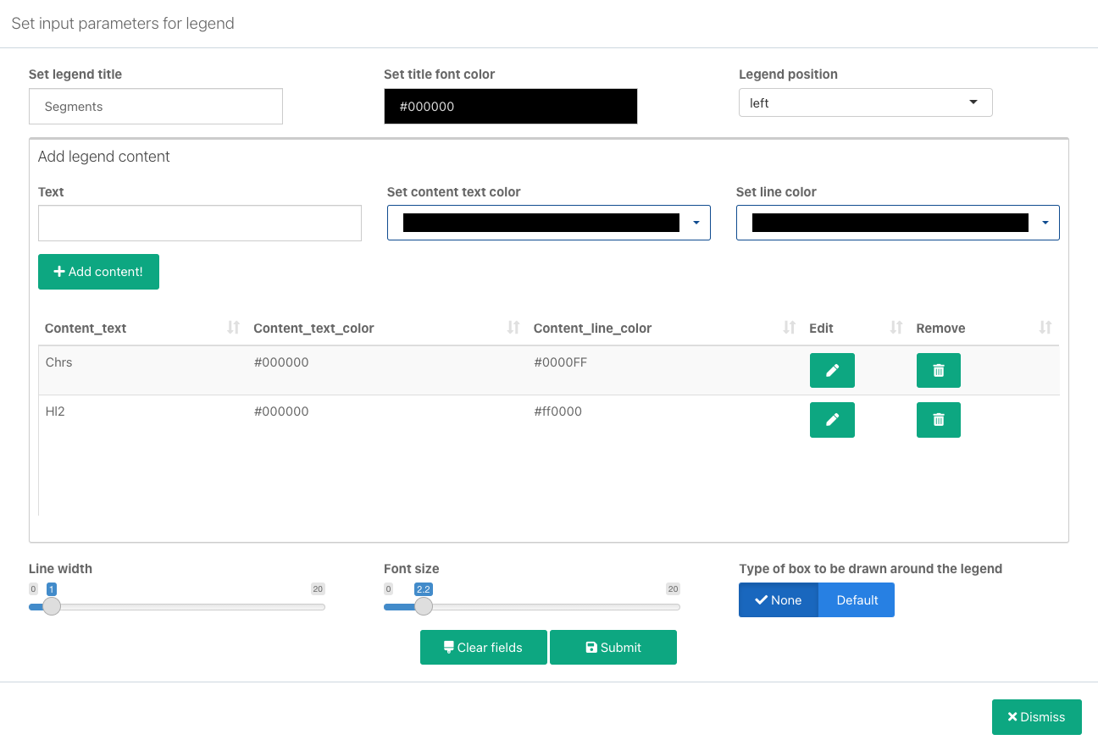Select None box type option

[x=779, y=600]
